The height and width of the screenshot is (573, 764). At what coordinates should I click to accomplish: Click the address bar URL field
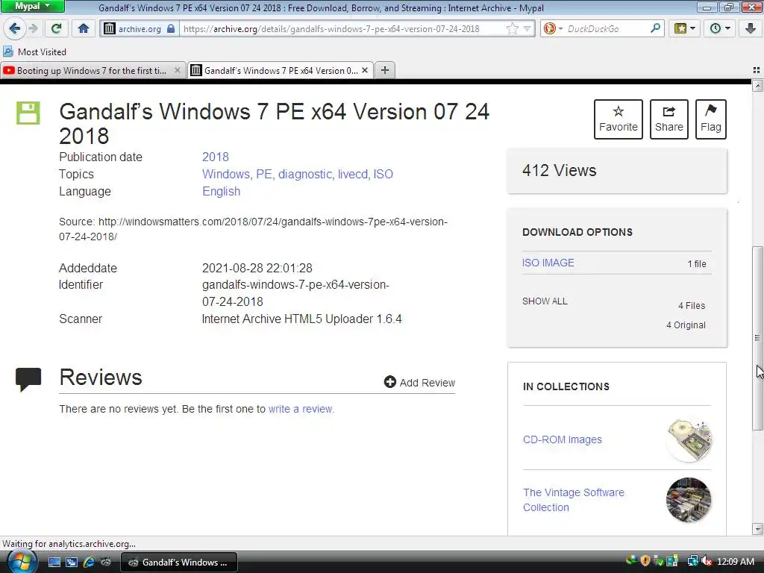341,29
